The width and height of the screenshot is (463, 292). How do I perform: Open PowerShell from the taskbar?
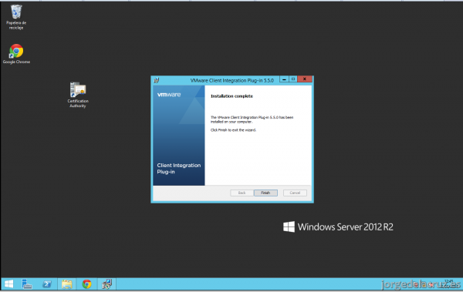[x=46, y=284]
